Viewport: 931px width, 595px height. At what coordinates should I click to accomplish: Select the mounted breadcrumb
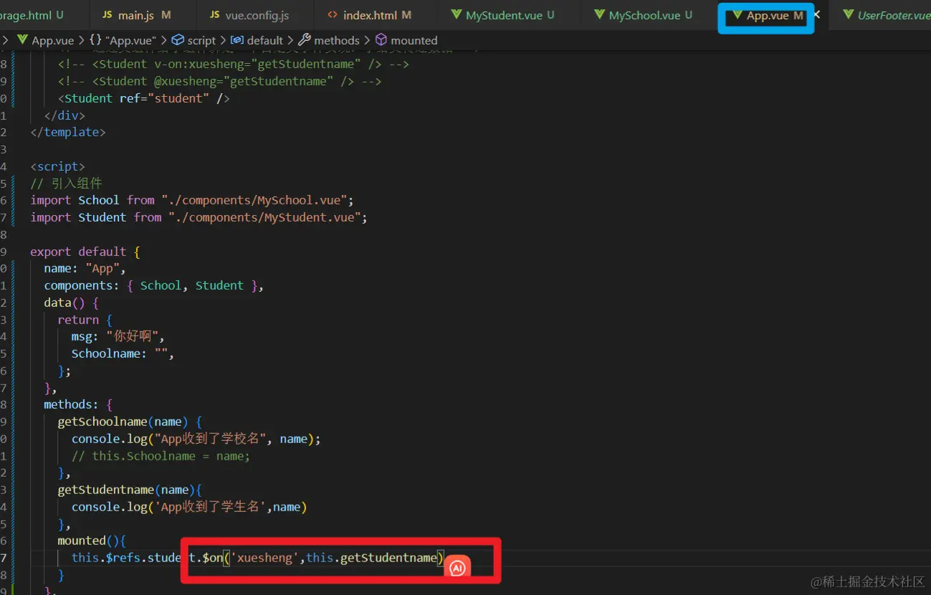(406, 40)
